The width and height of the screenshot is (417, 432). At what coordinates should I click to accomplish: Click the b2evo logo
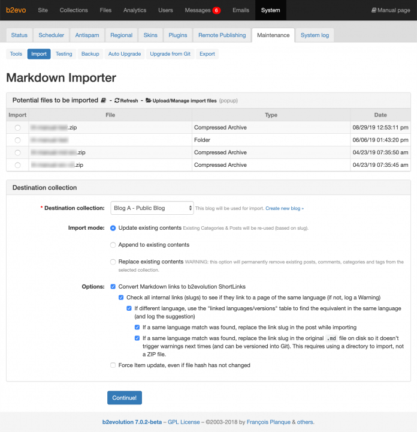tap(16, 10)
